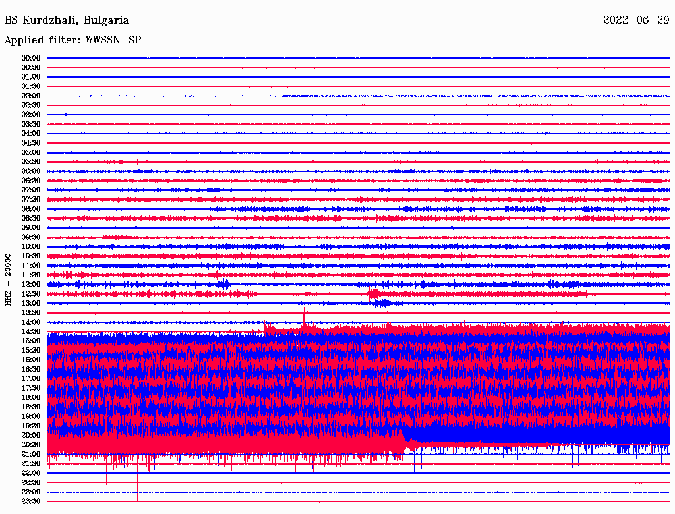The width and height of the screenshot is (675, 514).
Task: Select the 03:00 time label
Action: click(31, 115)
